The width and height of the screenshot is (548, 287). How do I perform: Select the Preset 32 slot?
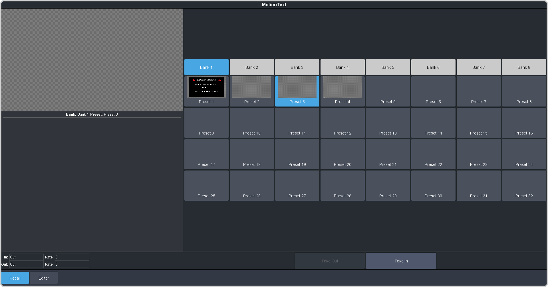524,186
